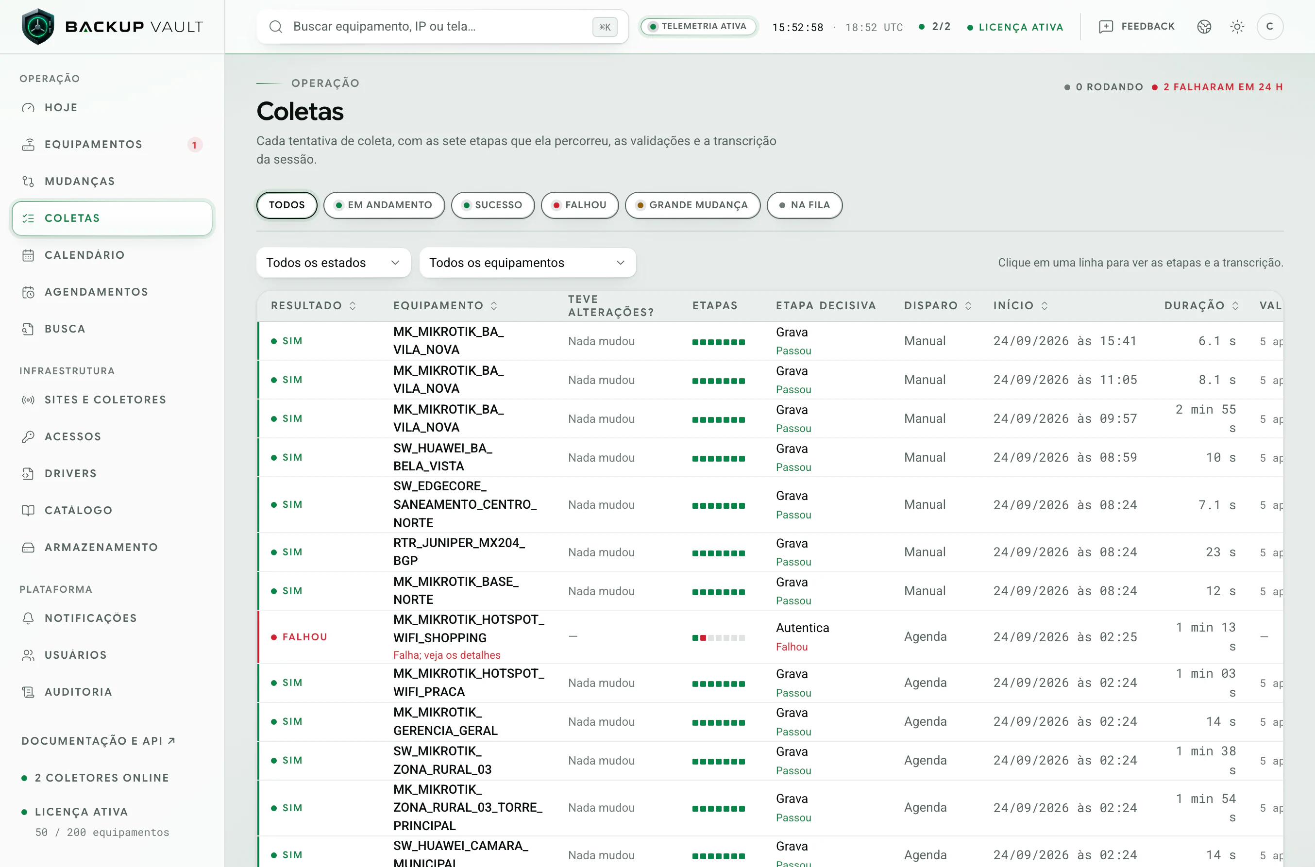The image size is (1315, 867).
Task: Open Sites e Coletores antenna icon
Action: (x=28, y=400)
